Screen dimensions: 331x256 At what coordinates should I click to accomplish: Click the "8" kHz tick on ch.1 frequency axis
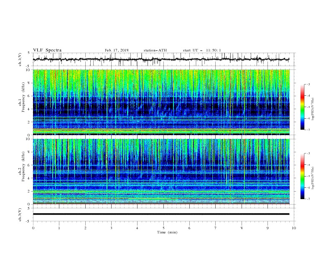point(29,83)
